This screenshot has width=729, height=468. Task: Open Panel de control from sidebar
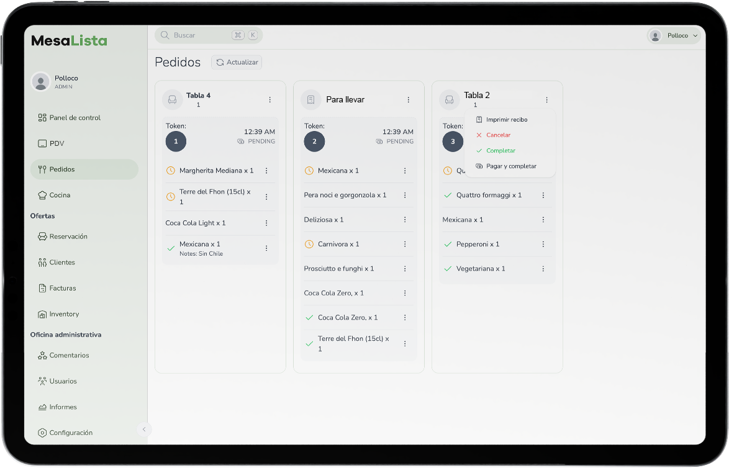[x=75, y=118]
